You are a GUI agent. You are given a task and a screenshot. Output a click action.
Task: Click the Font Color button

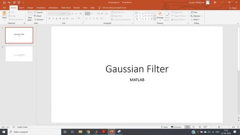(79, 18)
